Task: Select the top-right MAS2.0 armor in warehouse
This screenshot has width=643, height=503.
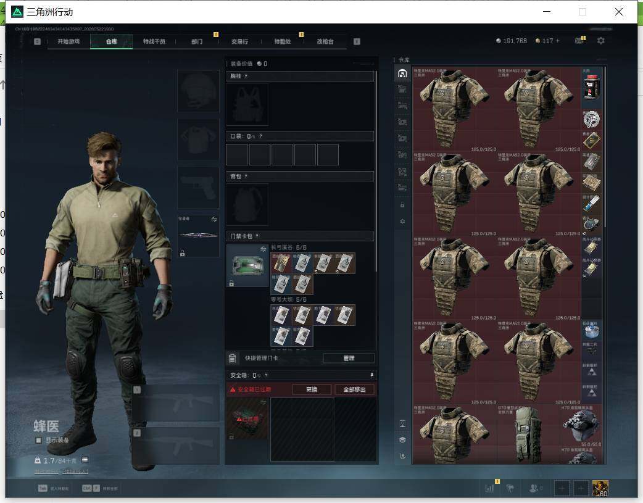Action: coord(539,109)
